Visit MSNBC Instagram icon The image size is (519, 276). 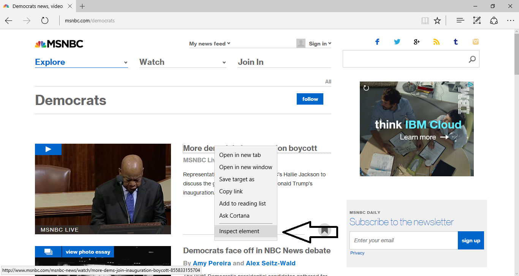(x=476, y=42)
